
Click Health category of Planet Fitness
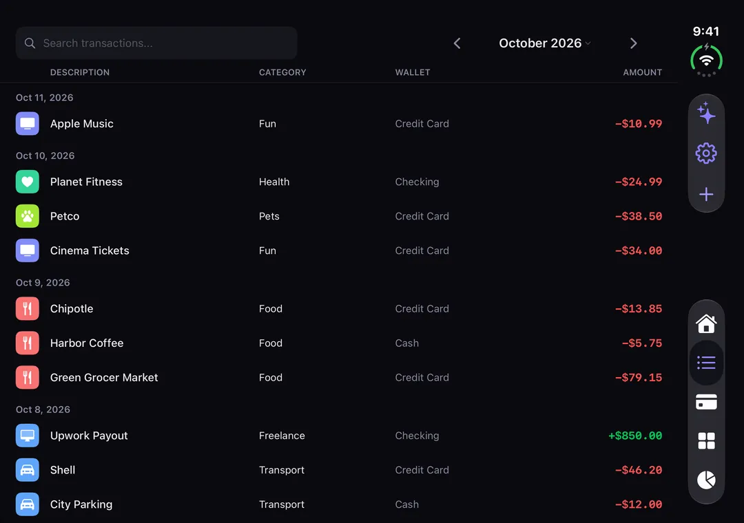tap(274, 182)
